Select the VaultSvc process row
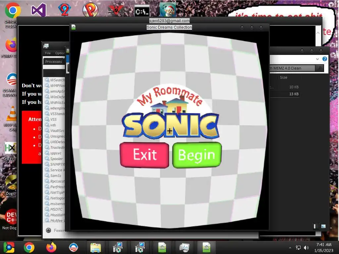 (x=55, y=130)
